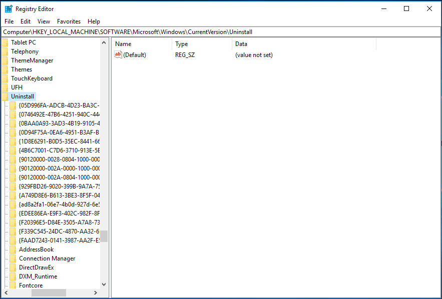Click the UFH folder icon
The height and width of the screenshot is (299, 442).
5,87
